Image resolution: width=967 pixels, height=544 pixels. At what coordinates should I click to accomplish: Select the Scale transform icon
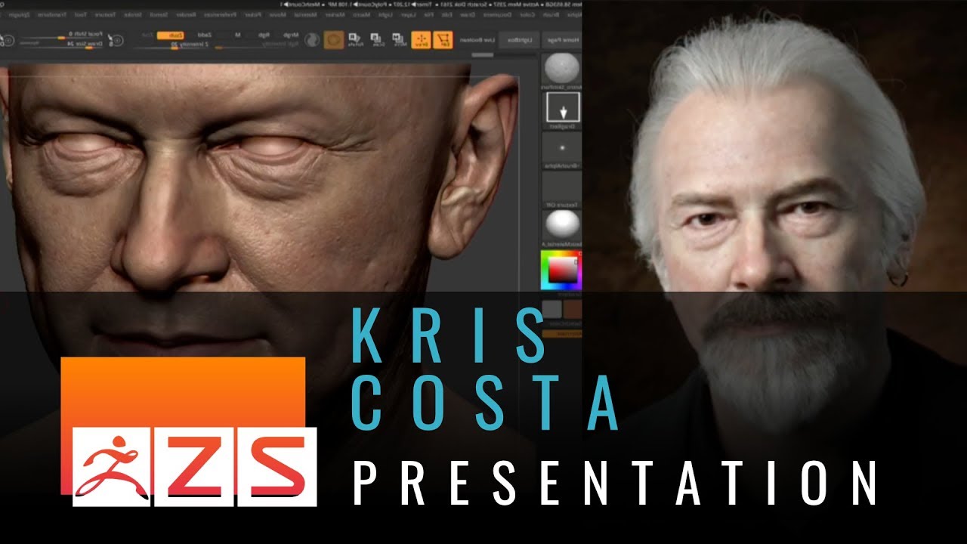pyautogui.click(x=376, y=40)
